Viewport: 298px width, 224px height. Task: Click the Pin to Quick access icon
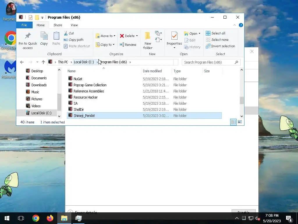[28, 36]
